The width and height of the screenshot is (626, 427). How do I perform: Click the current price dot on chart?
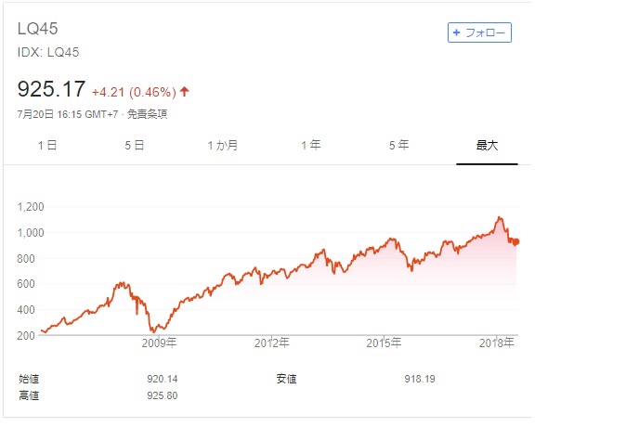coord(515,242)
